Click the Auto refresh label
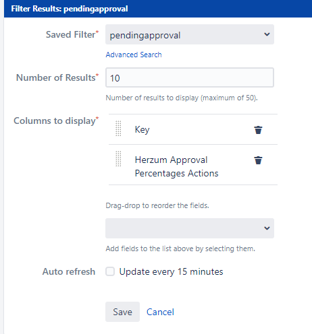This screenshot has width=312, height=334. pyautogui.click(x=69, y=271)
